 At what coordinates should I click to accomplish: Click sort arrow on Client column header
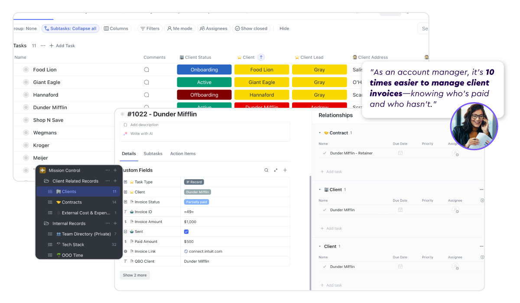tap(261, 57)
